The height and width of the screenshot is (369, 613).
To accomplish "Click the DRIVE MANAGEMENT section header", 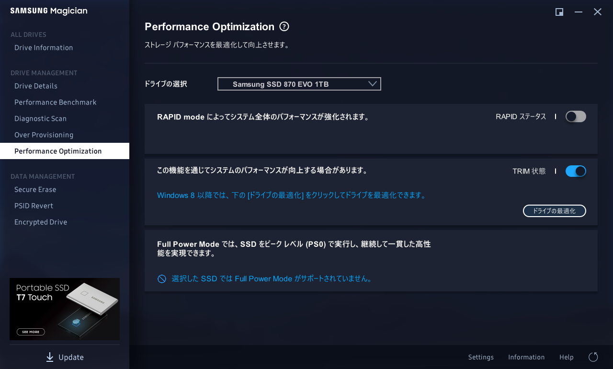I will [x=44, y=73].
